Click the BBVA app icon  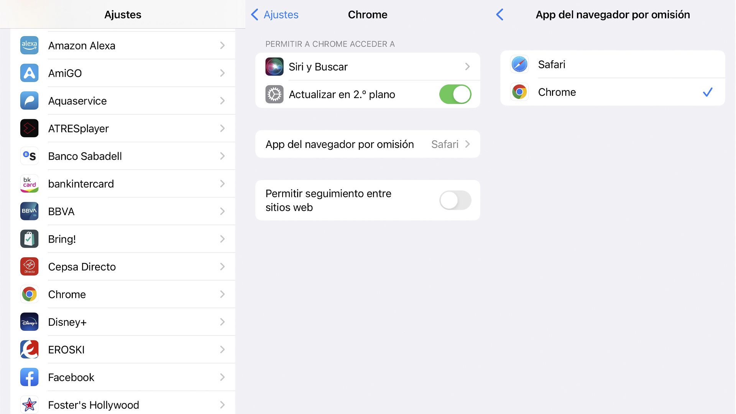coord(29,211)
